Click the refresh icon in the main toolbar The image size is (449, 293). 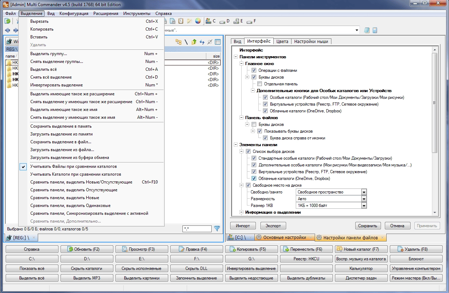(x=7, y=21)
